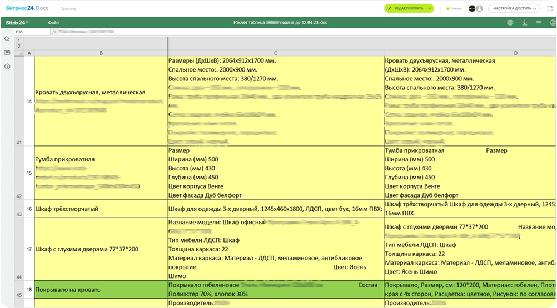Screen dimensions: 557x308
Task: Click column D cell starting 'Кровать двухъярусная, металлическая'
Action: pos(470,101)
